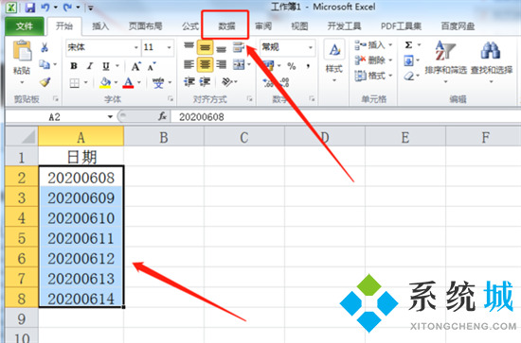Open 排序和筛选 Sort and Filter
The image size is (521, 343).
pyautogui.click(x=445, y=61)
